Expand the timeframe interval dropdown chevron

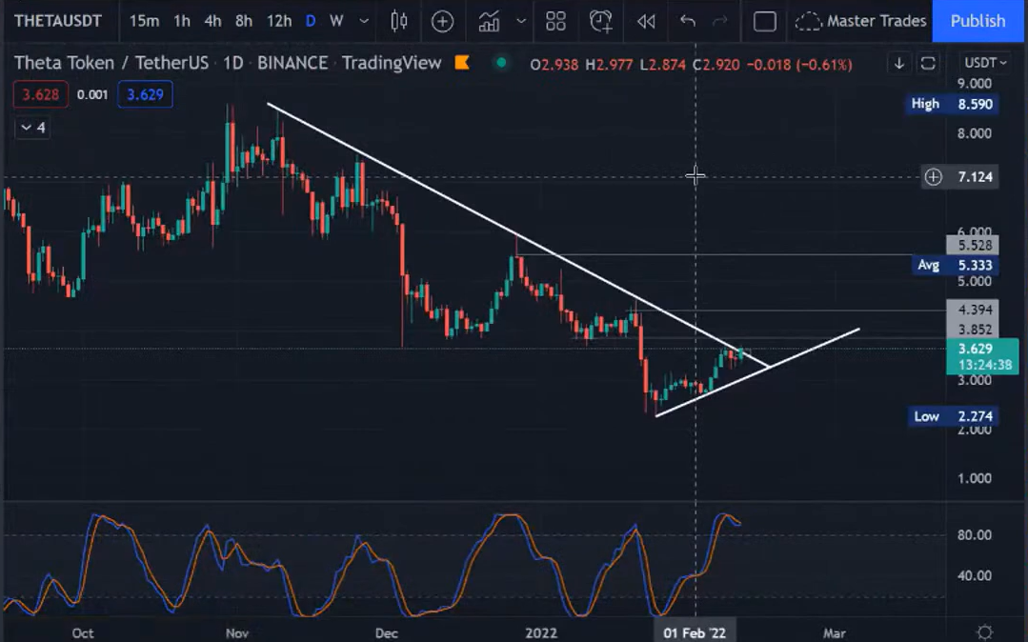(364, 21)
